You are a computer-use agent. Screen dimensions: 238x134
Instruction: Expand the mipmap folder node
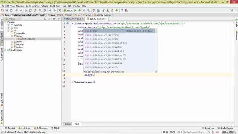pyautogui.click(x=12, y=45)
